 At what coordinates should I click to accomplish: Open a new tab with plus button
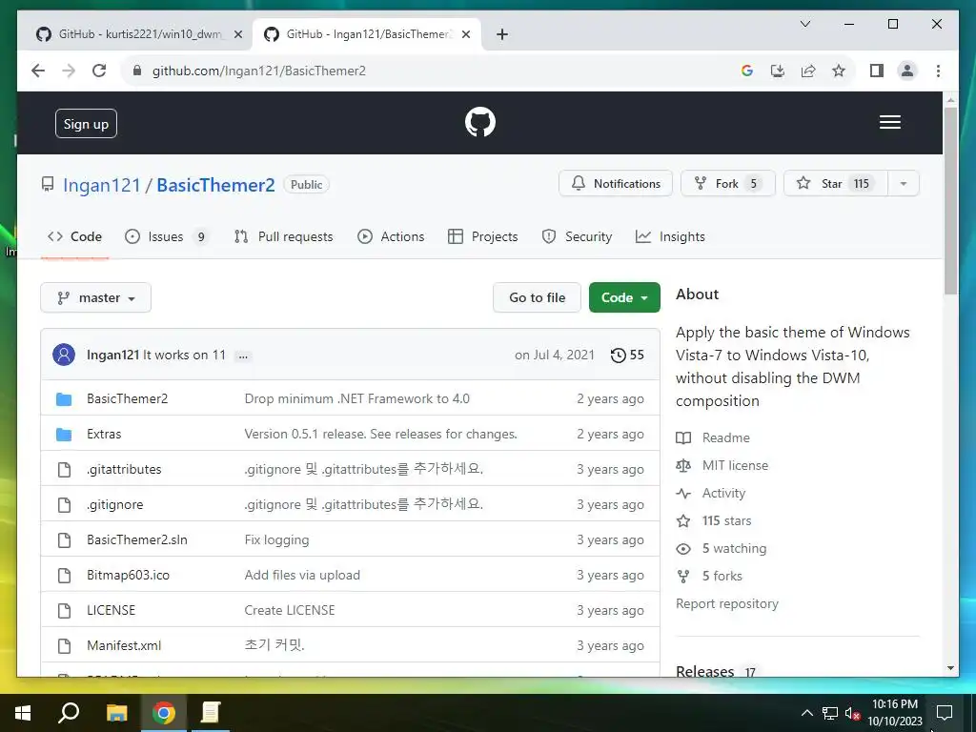[502, 34]
